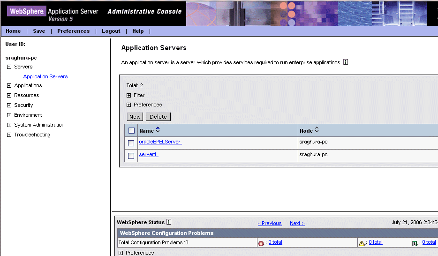The height and width of the screenshot is (256, 438).
Task: Click the Applications tree label
Action: point(28,85)
